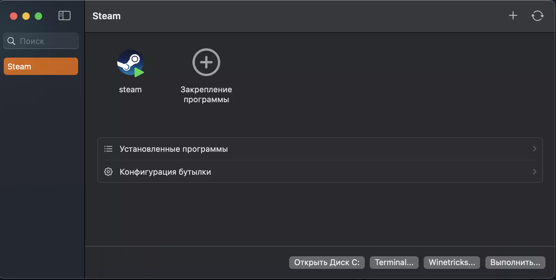Expand Установленные программы chevron arrow
Viewport: 556px width, 280px height.
[534, 149]
